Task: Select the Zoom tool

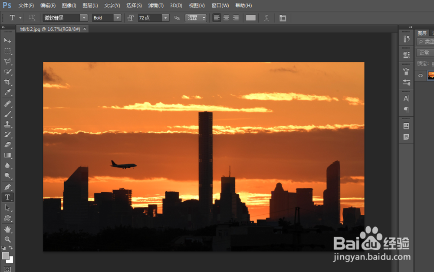Action: 7,239
